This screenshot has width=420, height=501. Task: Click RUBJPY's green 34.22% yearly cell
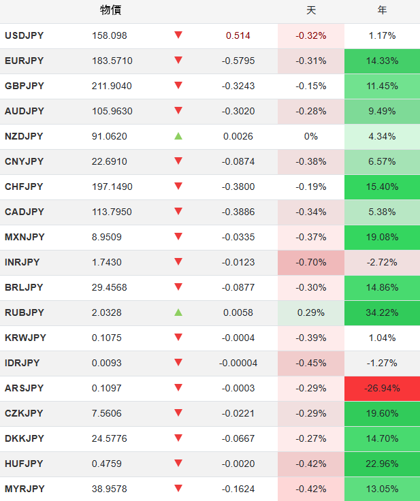pyautogui.click(x=382, y=312)
